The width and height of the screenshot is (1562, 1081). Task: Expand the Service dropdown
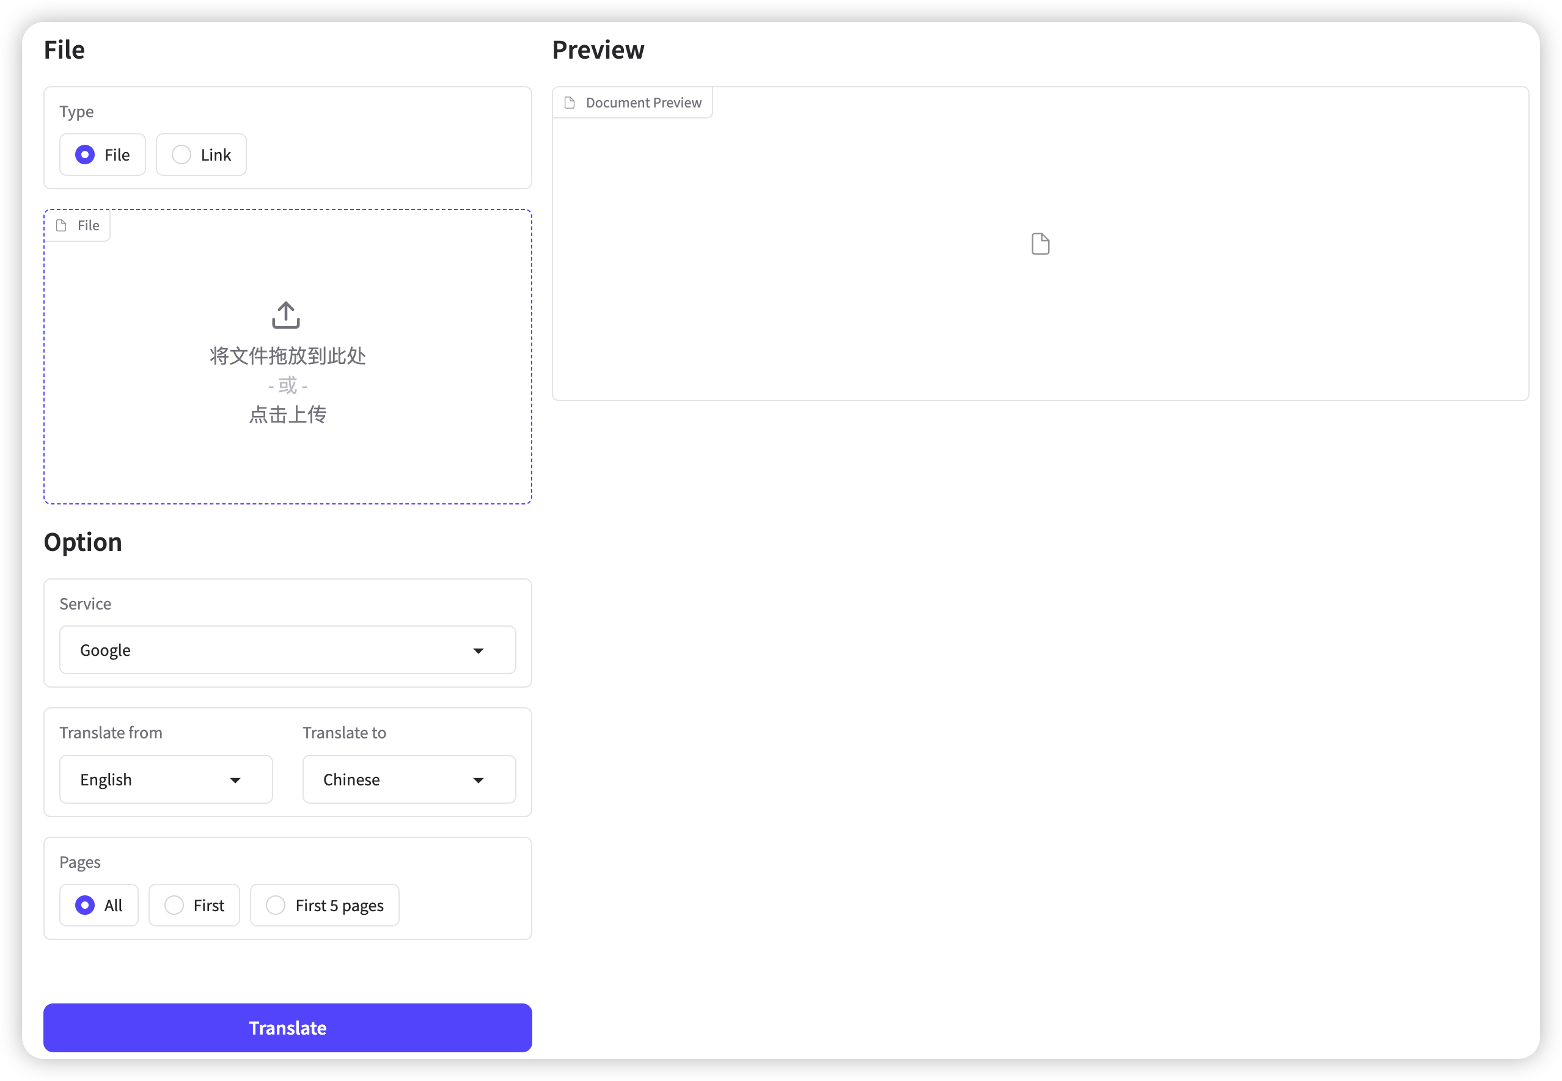point(287,649)
